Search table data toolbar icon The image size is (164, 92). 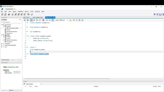28,14
